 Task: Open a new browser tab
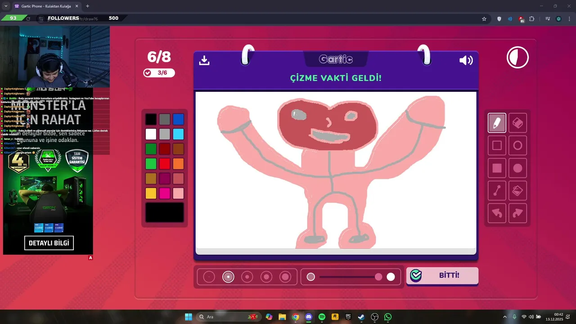click(x=87, y=6)
